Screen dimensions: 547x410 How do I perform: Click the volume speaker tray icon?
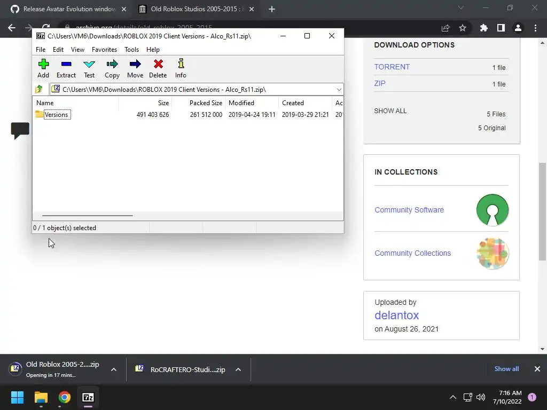481,397
